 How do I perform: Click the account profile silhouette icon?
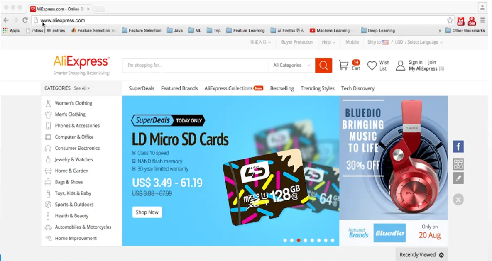[x=400, y=65]
